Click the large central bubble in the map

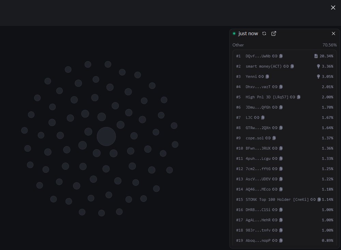tap(106, 137)
